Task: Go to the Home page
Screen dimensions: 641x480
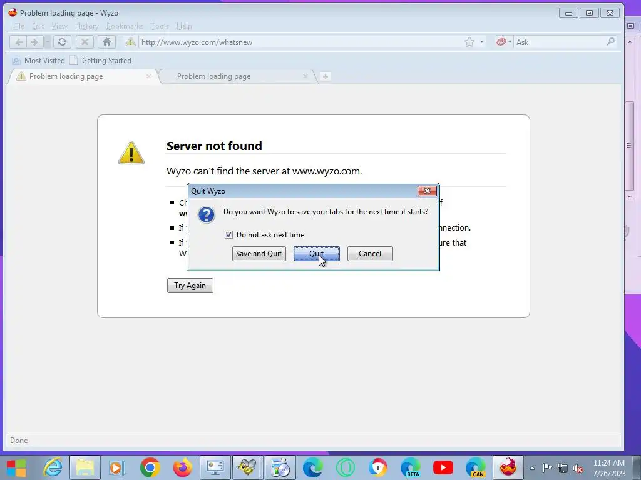Action: [x=106, y=42]
